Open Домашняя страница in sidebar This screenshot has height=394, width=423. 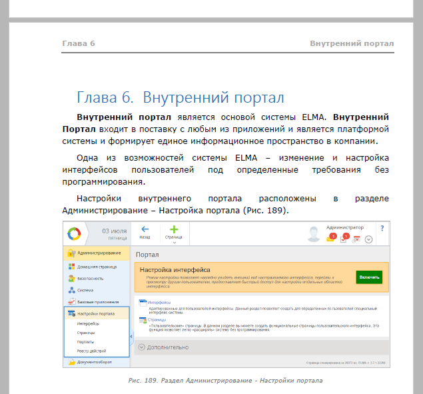click(x=97, y=267)
